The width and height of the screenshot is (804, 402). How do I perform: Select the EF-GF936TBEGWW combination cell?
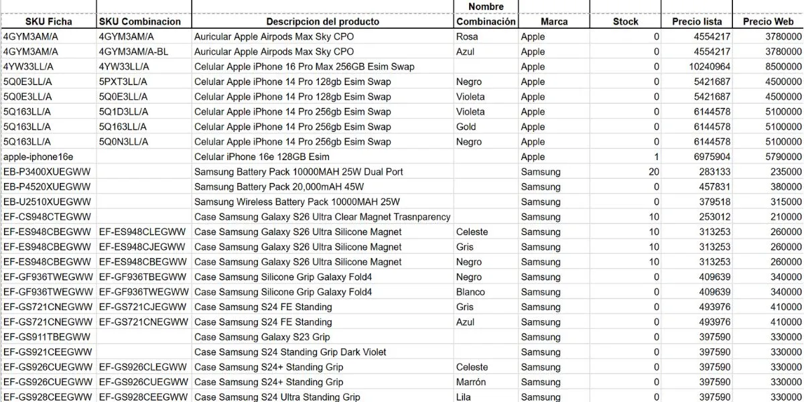144,277
